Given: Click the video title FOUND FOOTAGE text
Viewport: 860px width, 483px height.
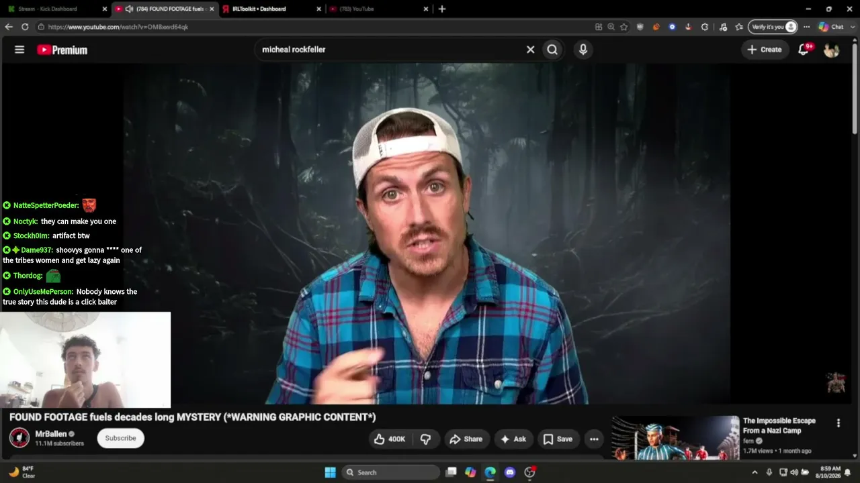Looking at the screenshot, I should pos(192,417).
